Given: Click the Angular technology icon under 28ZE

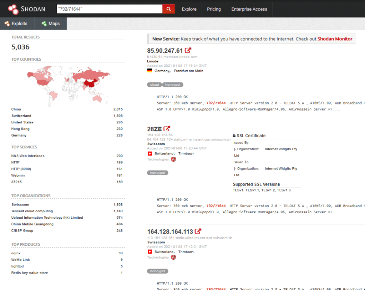Looking at the screenshot, I should [x=173, y=159].
